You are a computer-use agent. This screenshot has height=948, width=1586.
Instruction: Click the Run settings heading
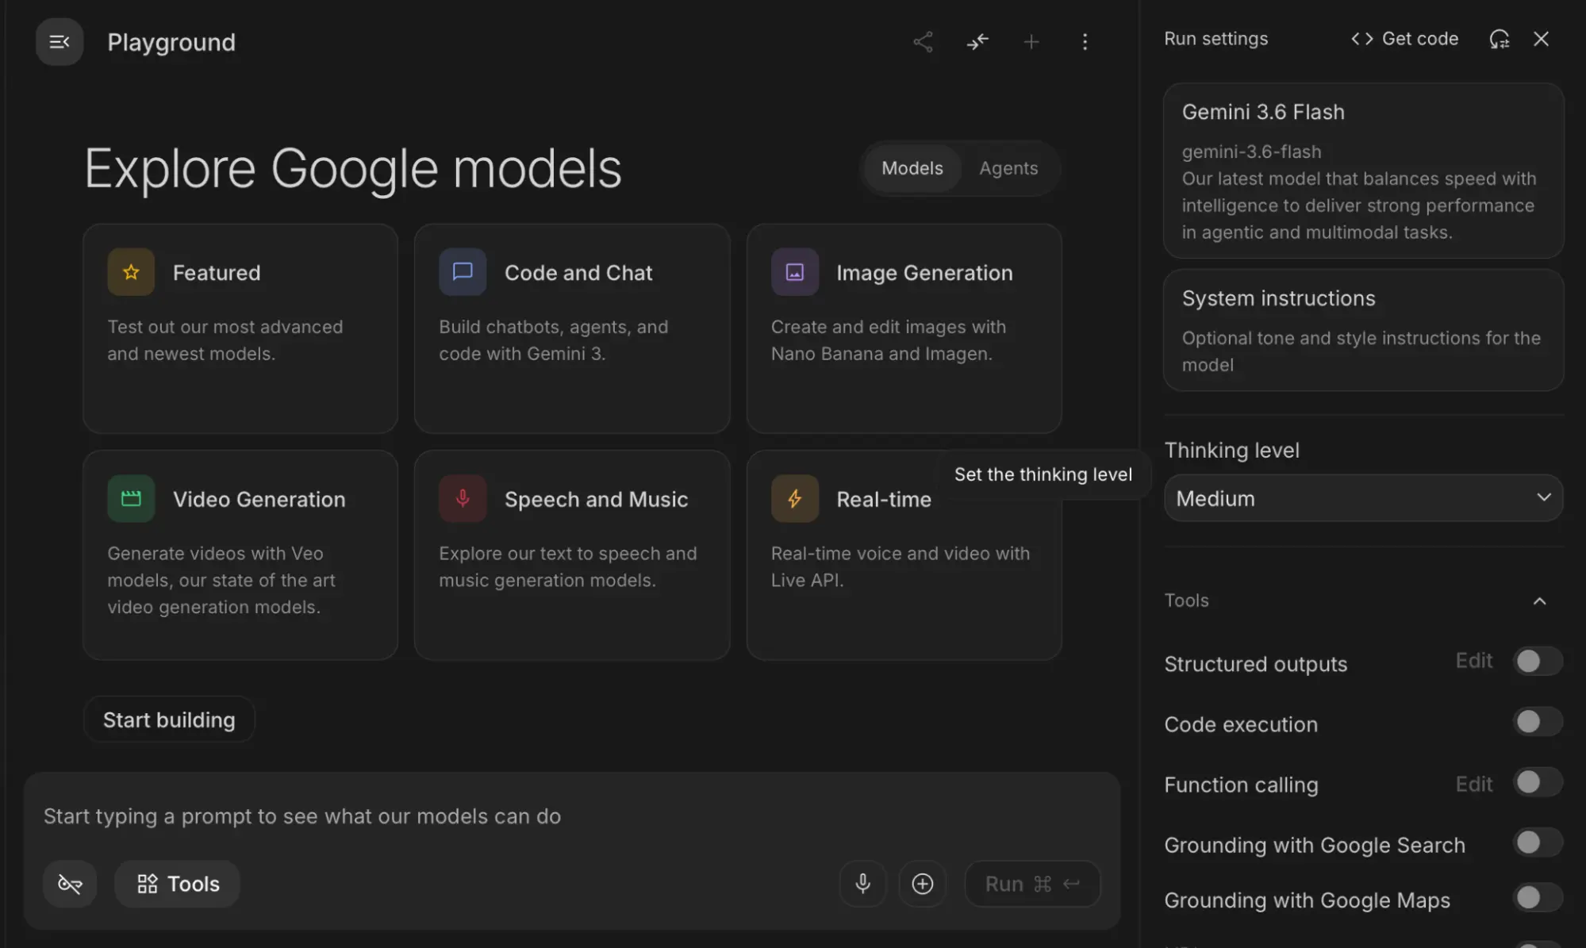tap(1215, 39)
